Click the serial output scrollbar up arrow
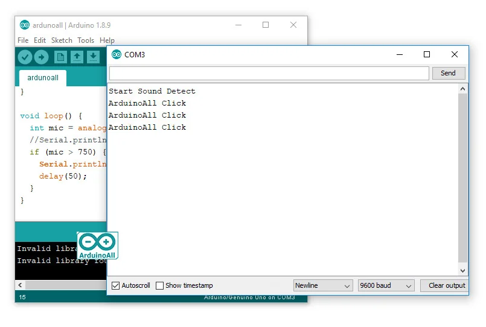 point(462,89)
